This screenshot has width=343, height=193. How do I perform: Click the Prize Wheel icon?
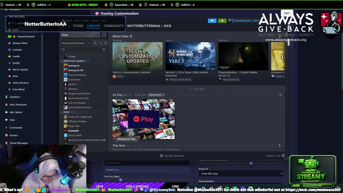coord(10,90)
